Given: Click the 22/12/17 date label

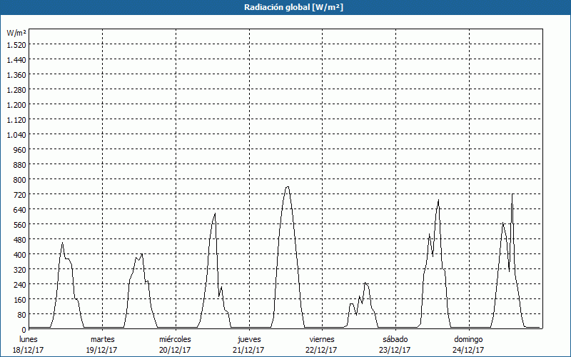Looking at the screenshot, I should coord(322,350).
